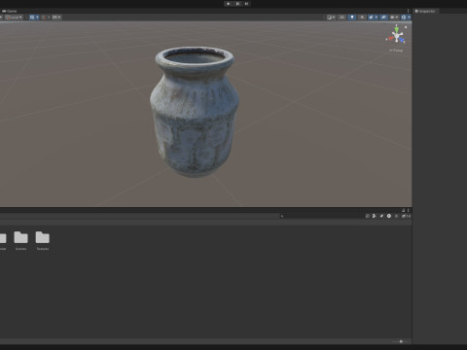The width and height of the screenshot is (467, 350).
Task: Toggle hidden packages visibility count icon
Action: click(x=406, y=216)
